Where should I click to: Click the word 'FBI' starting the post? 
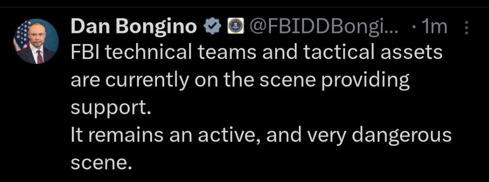coord(83,53)
